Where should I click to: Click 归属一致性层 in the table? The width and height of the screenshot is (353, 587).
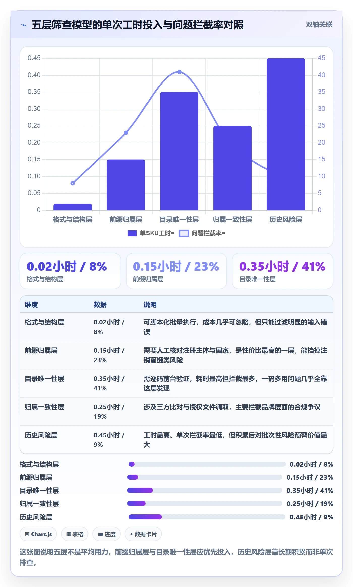pyautogui.click(x=44, y=407)
